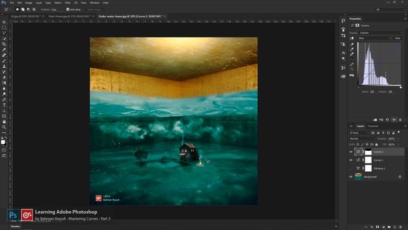Screen dimensions: 408x230
Task: Select the Horizontal Type tool
Action: pos(4,105)
